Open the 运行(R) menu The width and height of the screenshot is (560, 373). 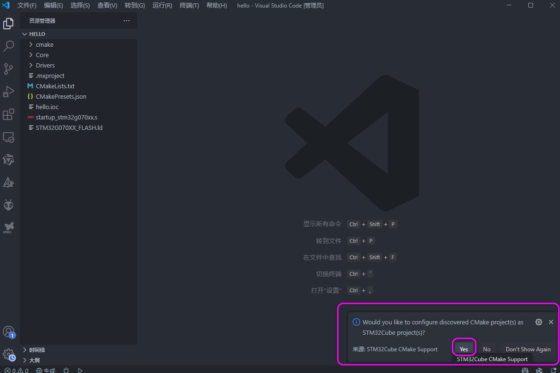(162, 5)
